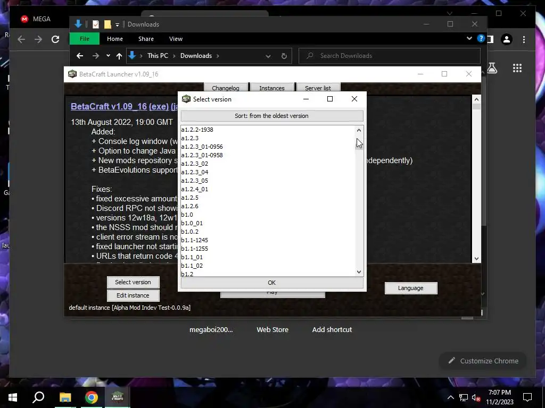Open the Windows Start menu
This screenshot has width=545, height=408.
coord(13,397)
